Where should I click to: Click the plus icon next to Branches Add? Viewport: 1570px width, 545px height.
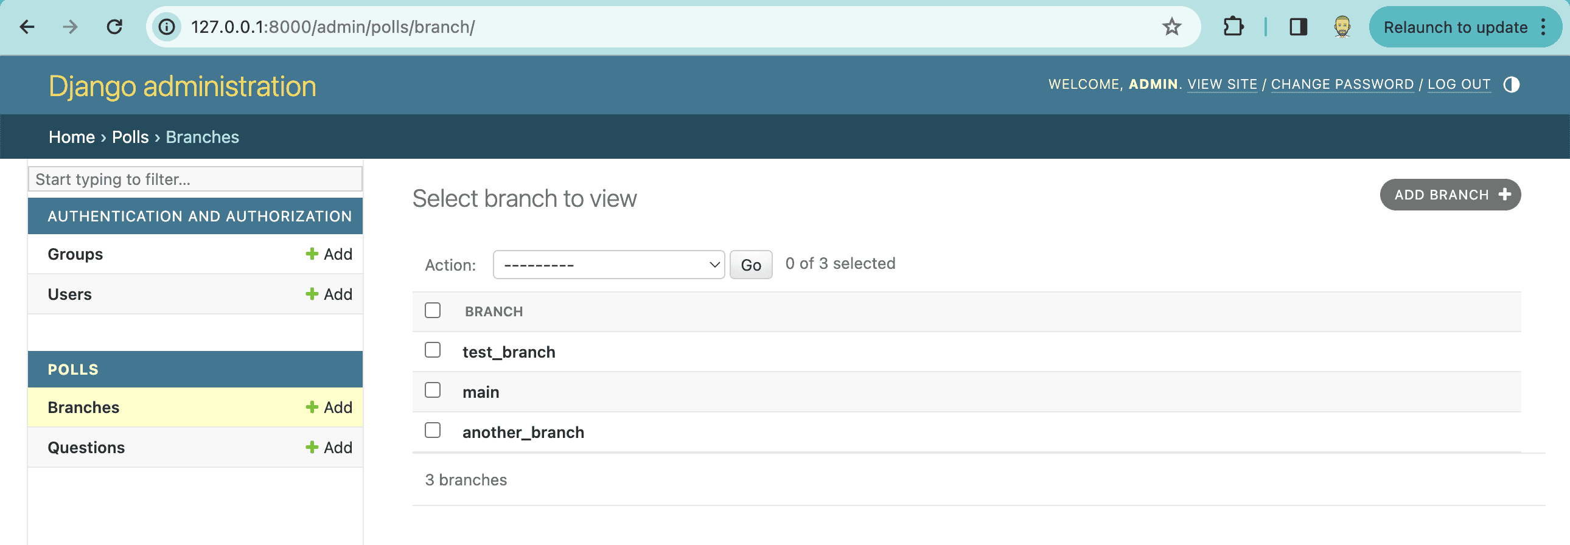pos(312,408)
